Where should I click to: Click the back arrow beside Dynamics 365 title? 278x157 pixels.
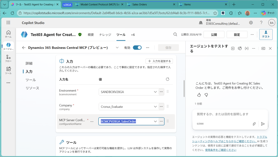coord(24,48)
